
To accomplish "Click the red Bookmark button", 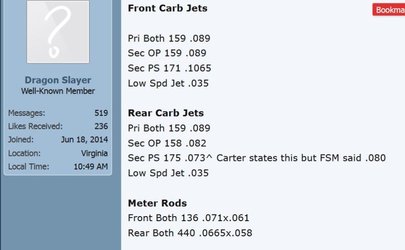I will (388, 10).
